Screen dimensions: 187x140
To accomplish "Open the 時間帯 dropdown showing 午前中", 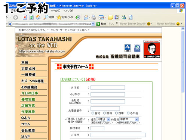I will click(x=129, y=119).
